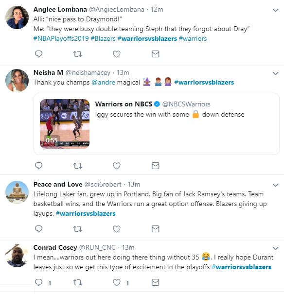Reply to Angiee Lombana's tweet
This screenshot has height=294, width=284.
pyautogui.click(x=38, y=54)
